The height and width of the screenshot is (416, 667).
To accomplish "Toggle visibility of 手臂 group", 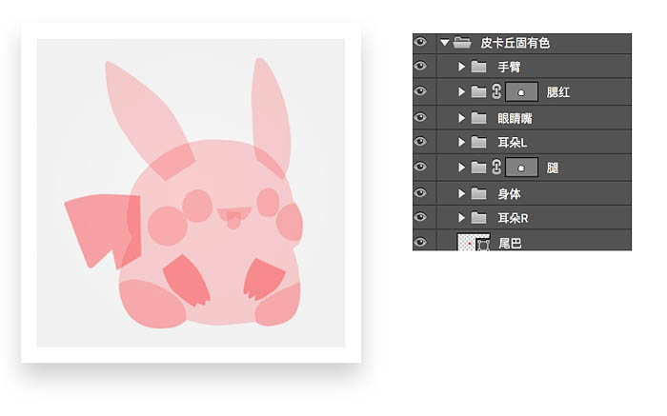I will [x=420, y=66].
